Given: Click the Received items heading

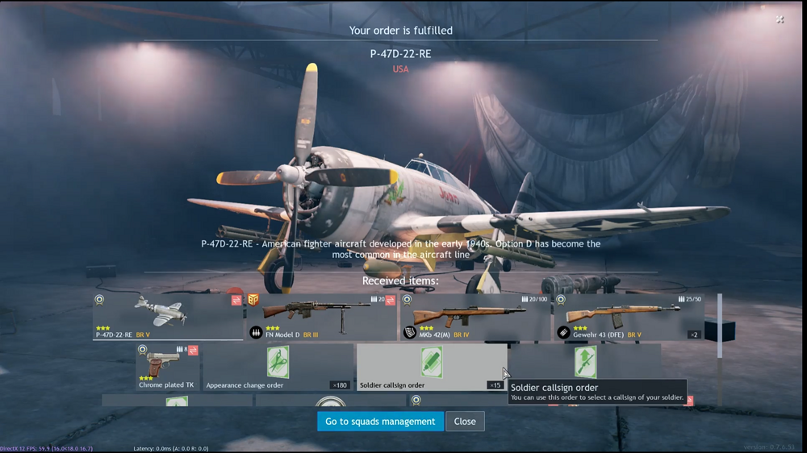Looking at the screenshot, I should point(400,281).
